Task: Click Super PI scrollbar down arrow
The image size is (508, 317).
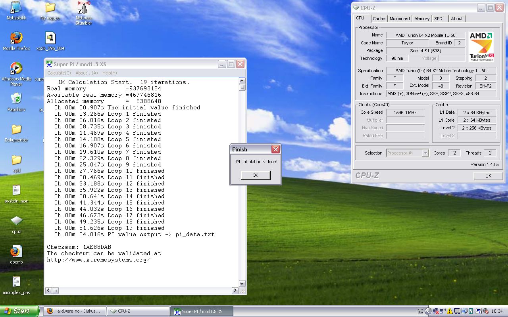Action: [242, 284]
